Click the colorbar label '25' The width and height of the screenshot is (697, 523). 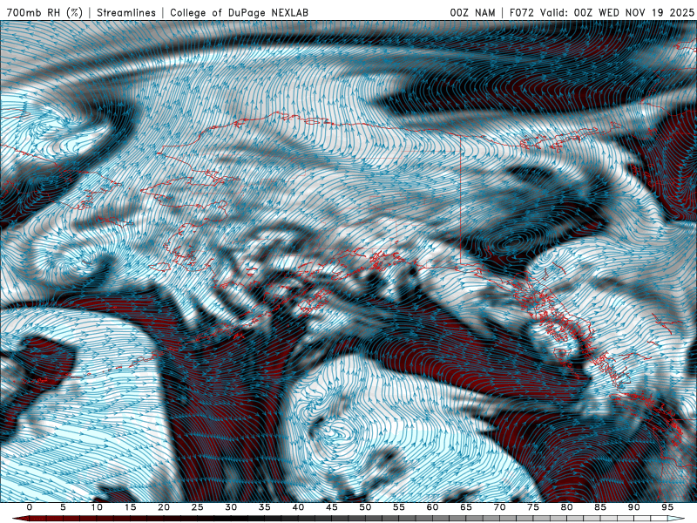198,507
